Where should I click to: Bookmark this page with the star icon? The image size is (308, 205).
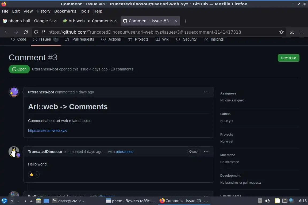[281, 32]
